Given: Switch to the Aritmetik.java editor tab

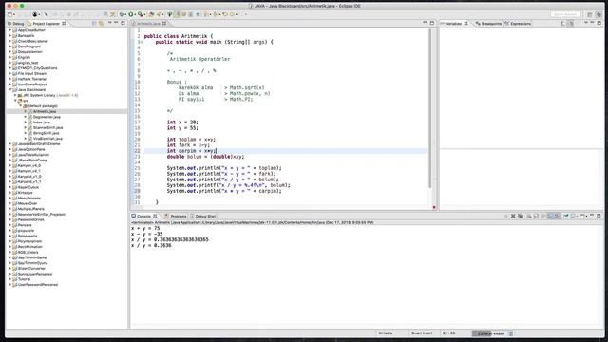Looking at the screenshot, I should [x=149, y=23].
